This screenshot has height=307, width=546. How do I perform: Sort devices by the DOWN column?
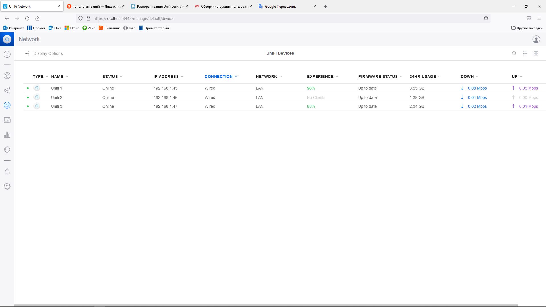coord(470,76)
